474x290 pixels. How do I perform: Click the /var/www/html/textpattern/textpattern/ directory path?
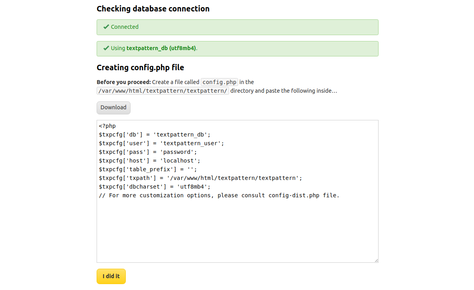point(162,91)
